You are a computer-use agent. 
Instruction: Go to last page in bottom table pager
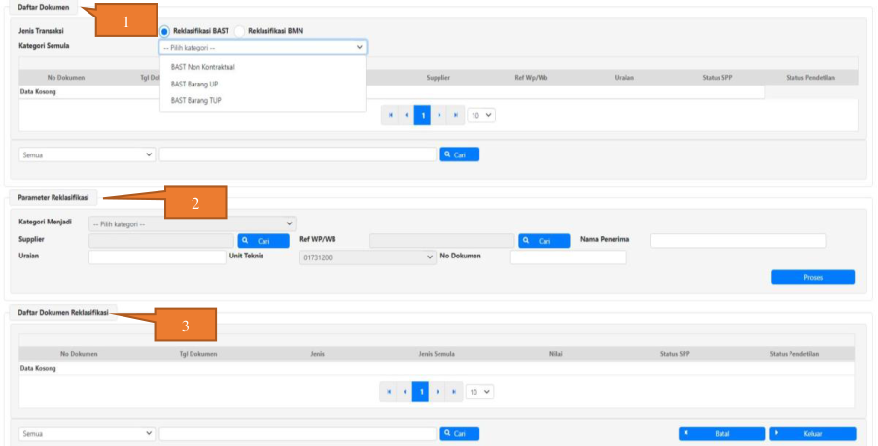tap(455, 392)
